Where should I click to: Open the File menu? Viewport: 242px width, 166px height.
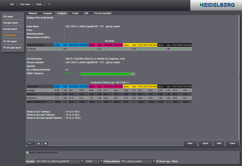tap(12, 5)
